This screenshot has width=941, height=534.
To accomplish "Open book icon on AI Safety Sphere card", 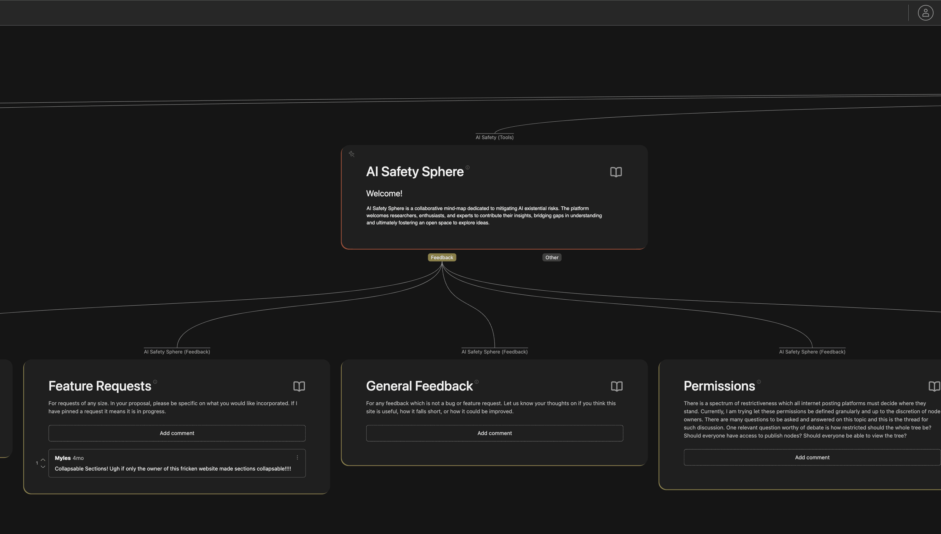I will click(616, 172).
